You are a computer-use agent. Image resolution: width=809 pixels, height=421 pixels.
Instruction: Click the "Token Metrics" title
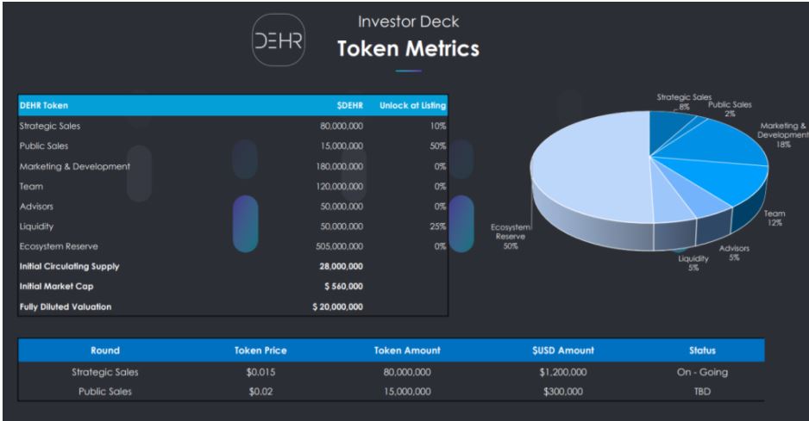[408, 48]
